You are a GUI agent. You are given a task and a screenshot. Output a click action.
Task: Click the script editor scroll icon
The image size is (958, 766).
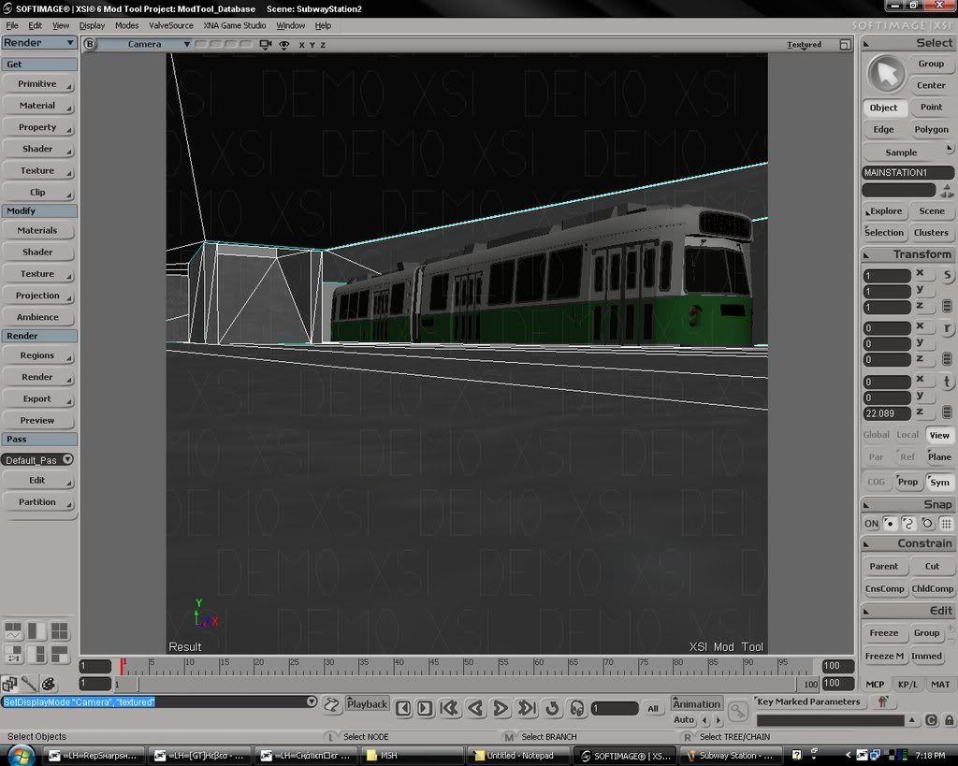pos(331,705)
